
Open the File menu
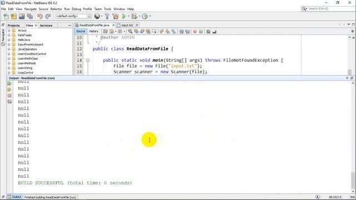(x=3, y=9)
